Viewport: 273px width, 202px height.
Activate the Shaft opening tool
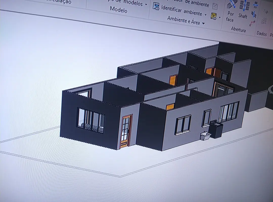(244, 10)
